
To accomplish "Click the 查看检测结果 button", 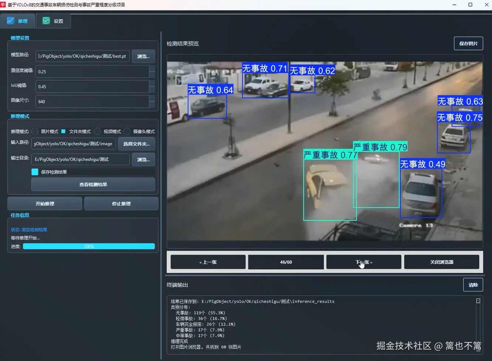I will point(93,184).
